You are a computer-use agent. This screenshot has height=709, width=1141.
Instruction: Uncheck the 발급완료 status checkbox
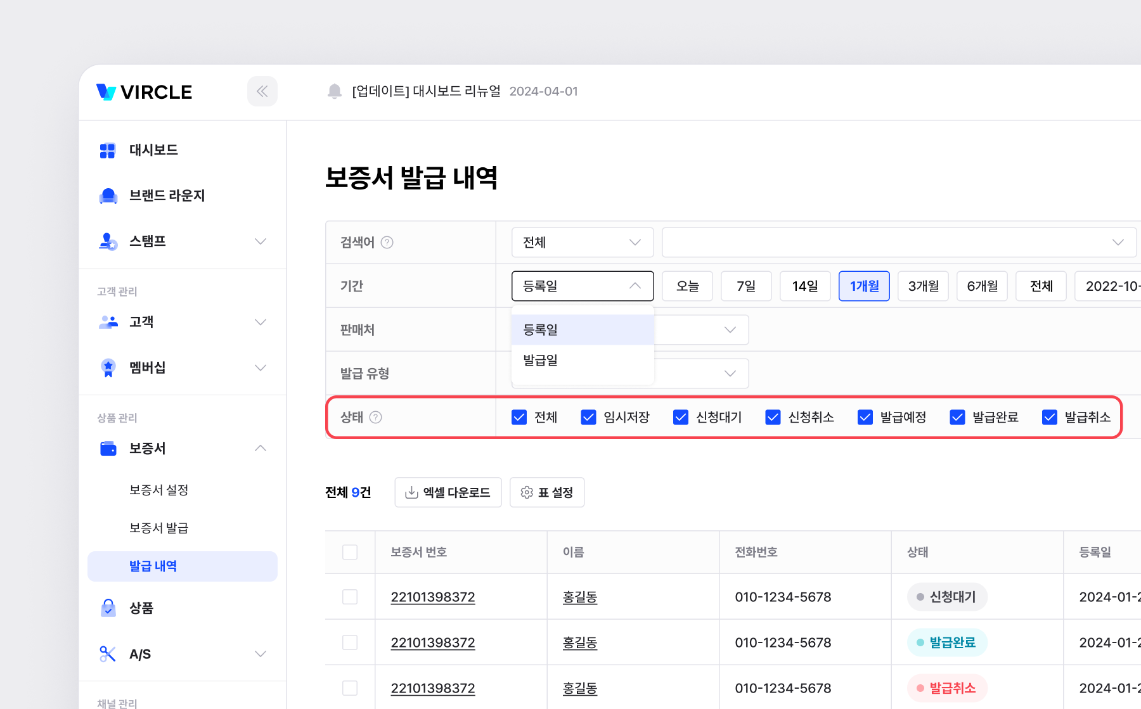click(957, 417)
